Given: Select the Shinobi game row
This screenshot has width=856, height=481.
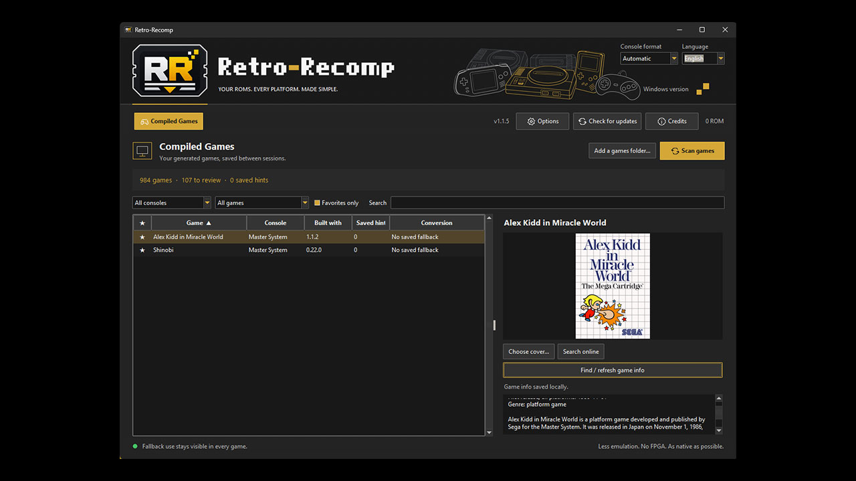Looking at the screenshot, I should [309, 251].
